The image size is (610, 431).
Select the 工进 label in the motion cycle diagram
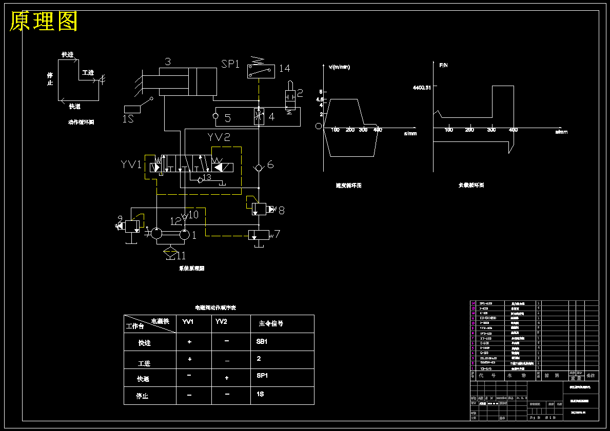[x=88, y=73]
